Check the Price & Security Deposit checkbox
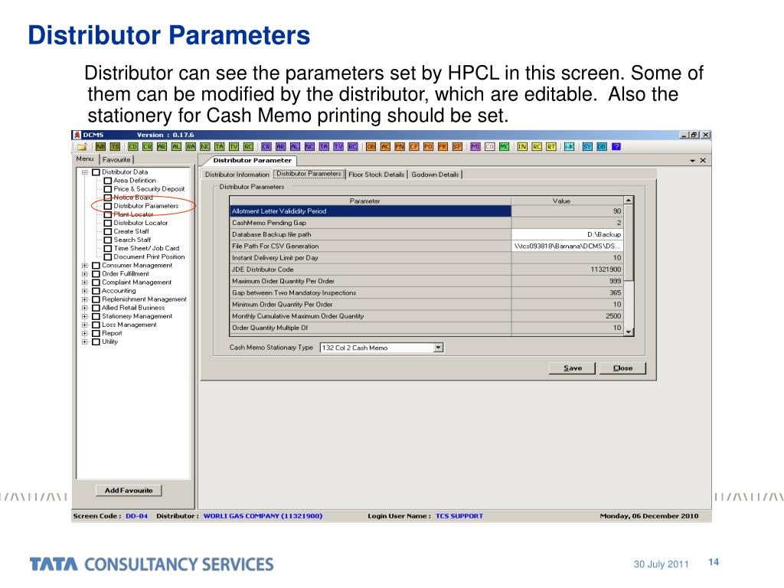 [x=107, y=189]
